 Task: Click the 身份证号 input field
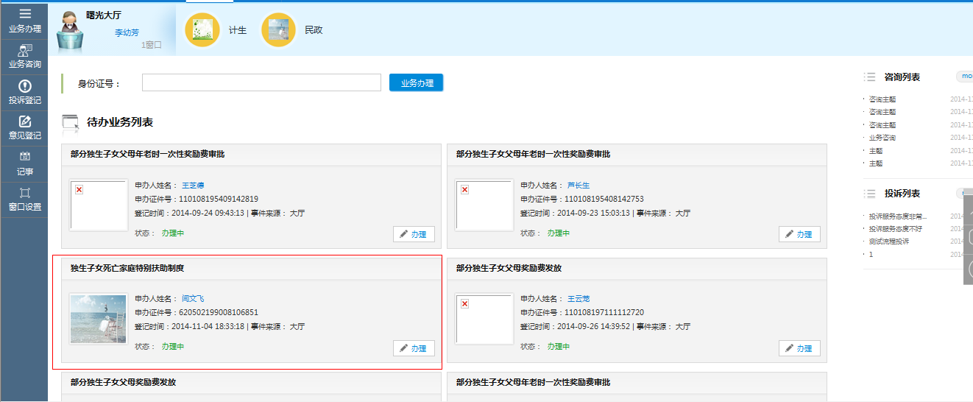(261, 83)
